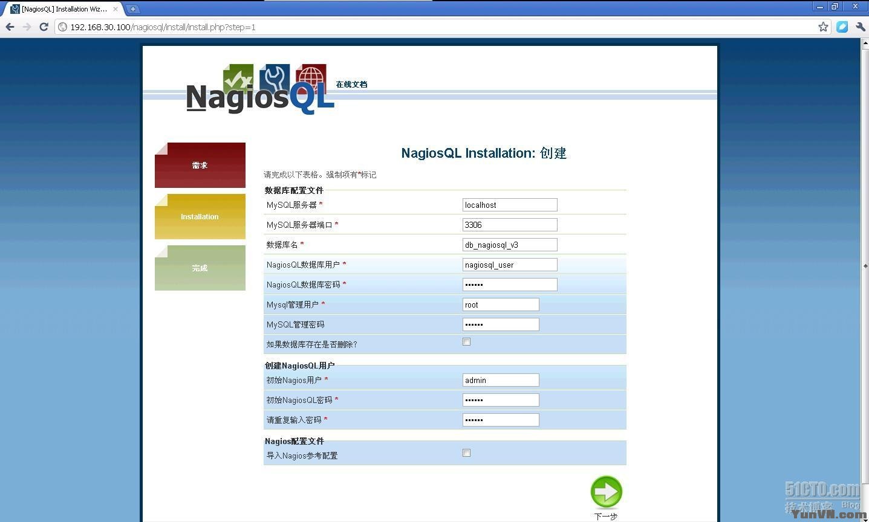The height and width of the screenshot is (522, 869).
Task: Click the 下一步 label under the arrow
Action: [606, 516]
